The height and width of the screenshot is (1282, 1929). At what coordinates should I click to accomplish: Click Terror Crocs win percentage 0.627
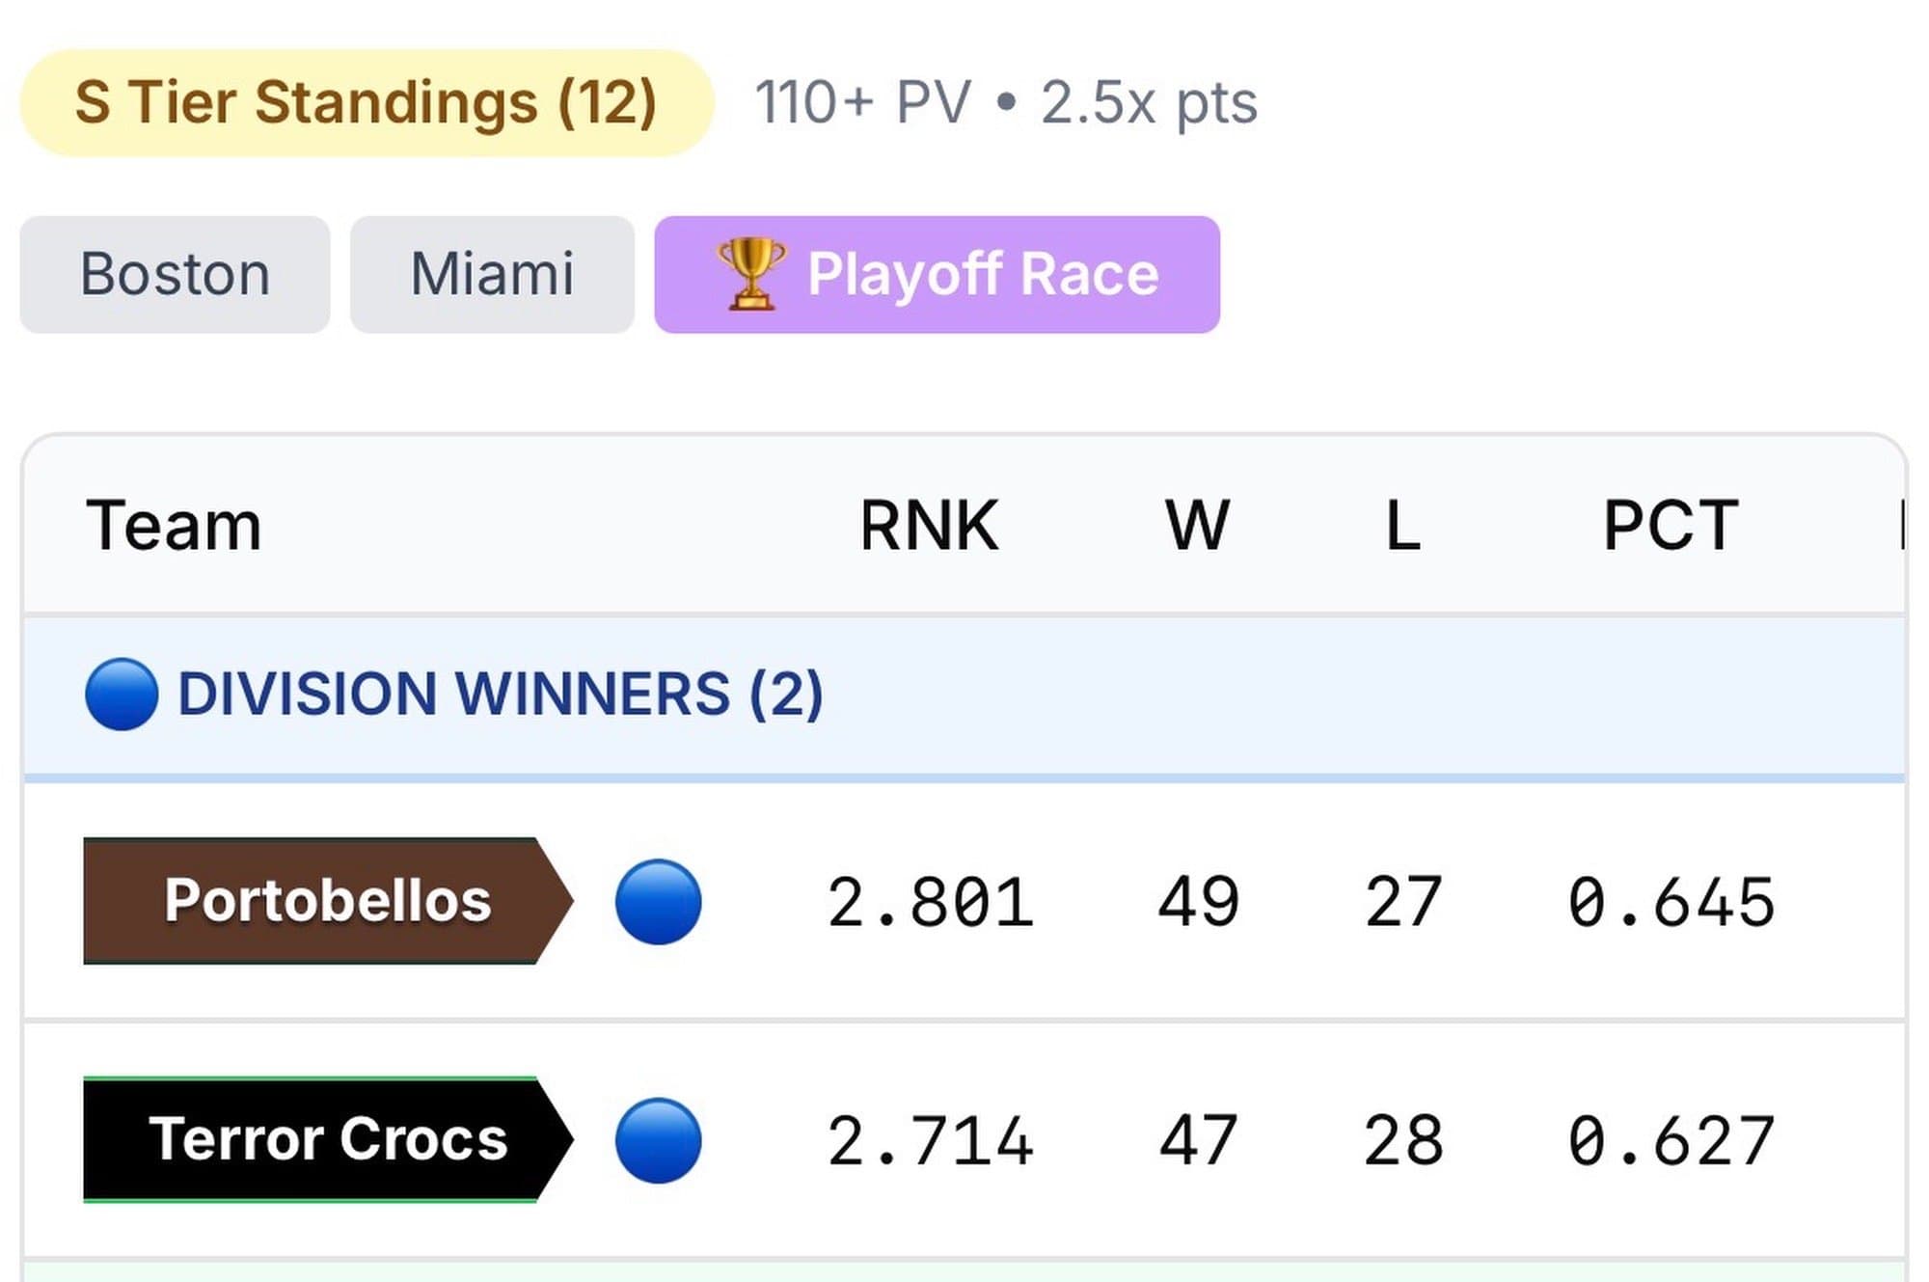1671,1141
